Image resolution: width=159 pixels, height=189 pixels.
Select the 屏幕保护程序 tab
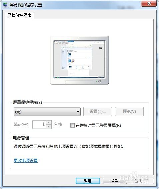coord(19,15)
